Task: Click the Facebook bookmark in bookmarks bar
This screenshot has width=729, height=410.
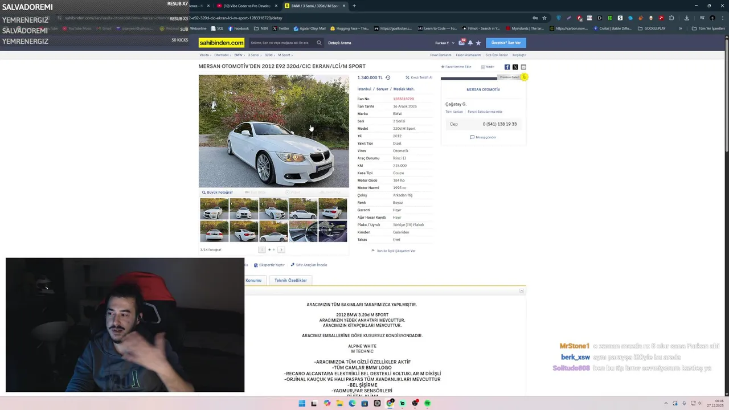Action: (x=239, y=28)
